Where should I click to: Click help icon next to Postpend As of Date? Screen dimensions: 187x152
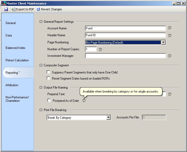[x=84, y=101]
